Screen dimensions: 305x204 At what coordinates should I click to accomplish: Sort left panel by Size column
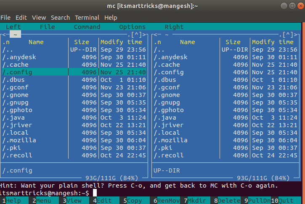click(82, 42)
